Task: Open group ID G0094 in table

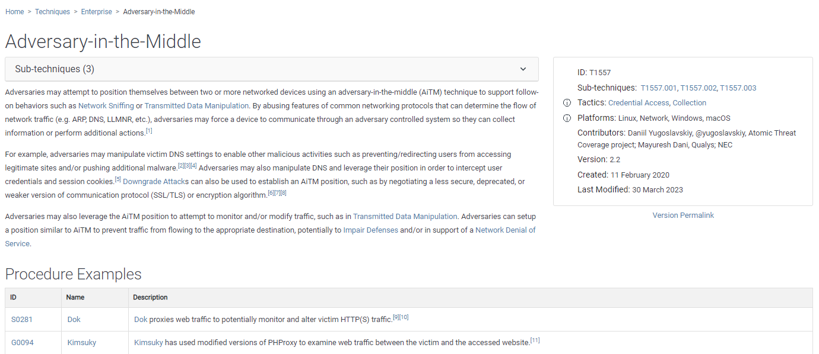Action: pos(23,343)
